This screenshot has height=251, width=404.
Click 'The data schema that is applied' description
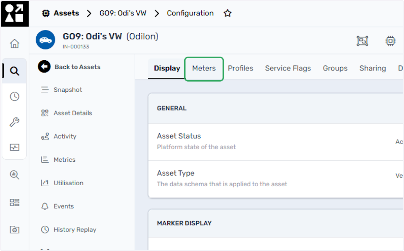pos(222,184)
